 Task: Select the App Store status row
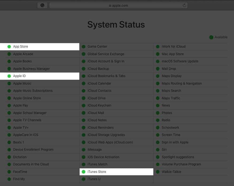(40, 47)
